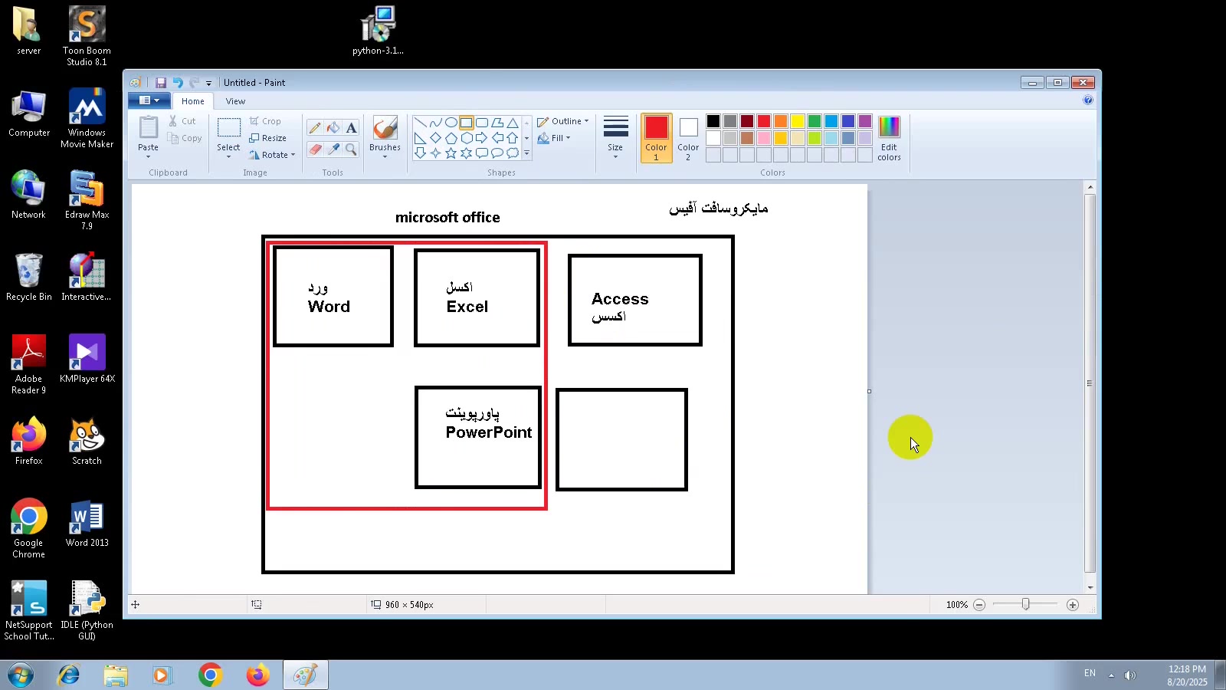Choose the Rounded rectangle shape
This screenshot has height=690, width=1226.
(481, 123)
